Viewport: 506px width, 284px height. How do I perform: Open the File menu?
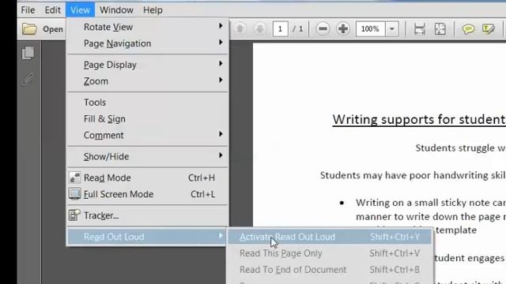[28, 10]
